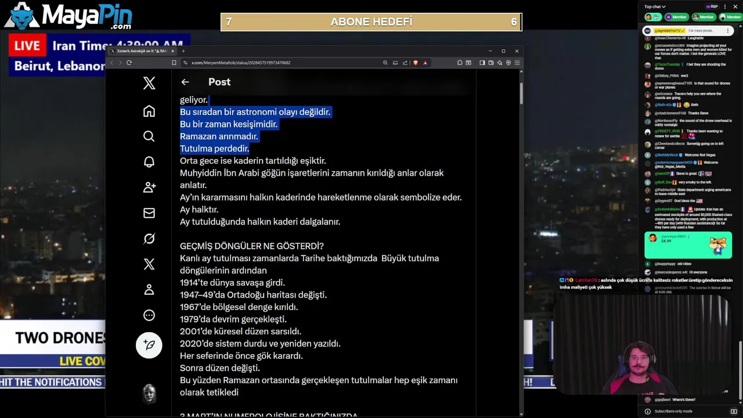Expand the Top chat dropdown
743x418 pixels.
[654, 7]
